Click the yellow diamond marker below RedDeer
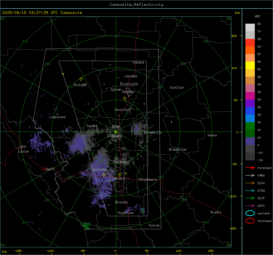Viewport: 273px width, 255px height. 125,99
